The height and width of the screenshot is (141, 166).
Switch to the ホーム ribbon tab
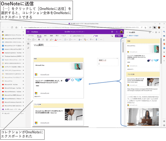39,36
